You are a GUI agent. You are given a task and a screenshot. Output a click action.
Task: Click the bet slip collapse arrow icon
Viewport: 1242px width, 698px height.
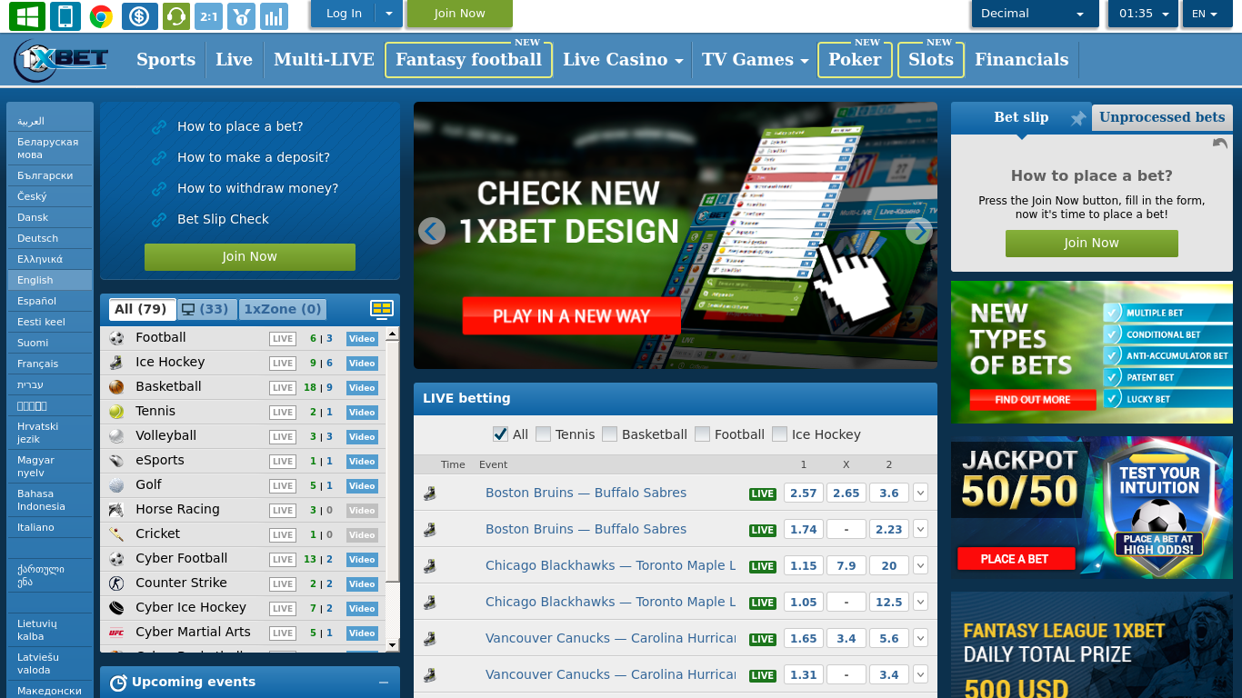[x=1220, y=144]
